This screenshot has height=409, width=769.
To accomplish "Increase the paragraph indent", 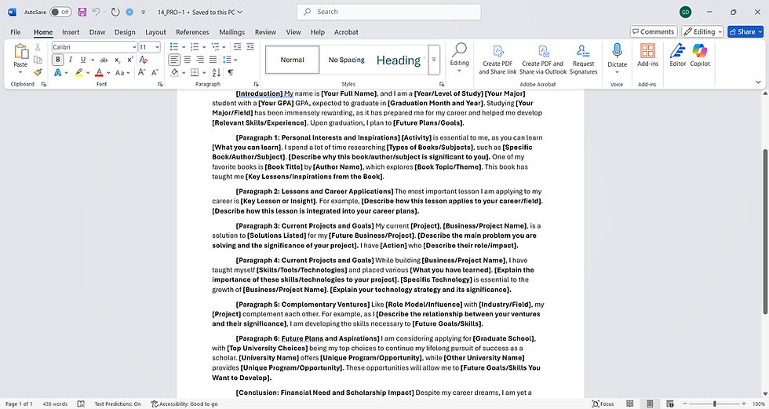I will 250,47.
